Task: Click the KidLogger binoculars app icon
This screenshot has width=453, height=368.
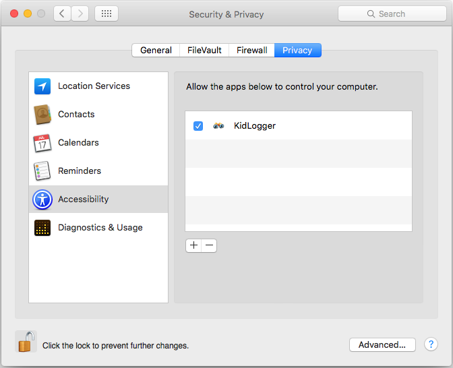Action: click(218, 125)
